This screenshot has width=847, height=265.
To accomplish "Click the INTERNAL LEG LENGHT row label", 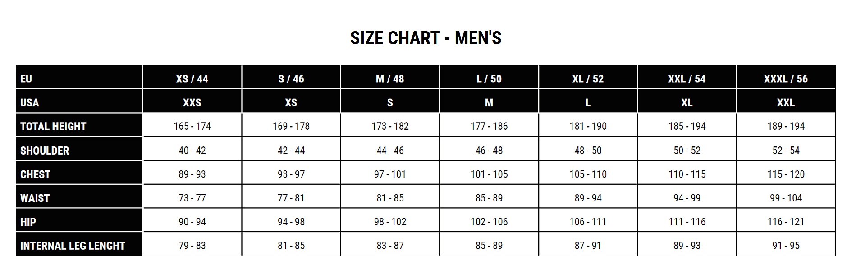I will pyautogui.click(x=73, y=246).
